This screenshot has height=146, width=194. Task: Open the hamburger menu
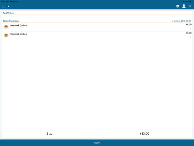coord(4,6)
